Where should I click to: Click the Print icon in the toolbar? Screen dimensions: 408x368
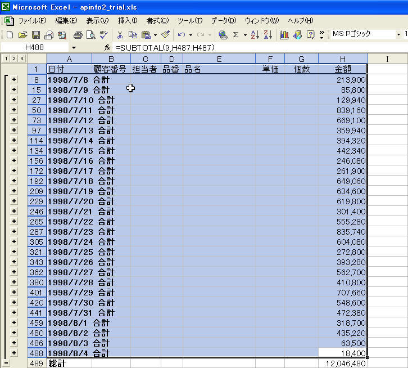tap(78, 35)
